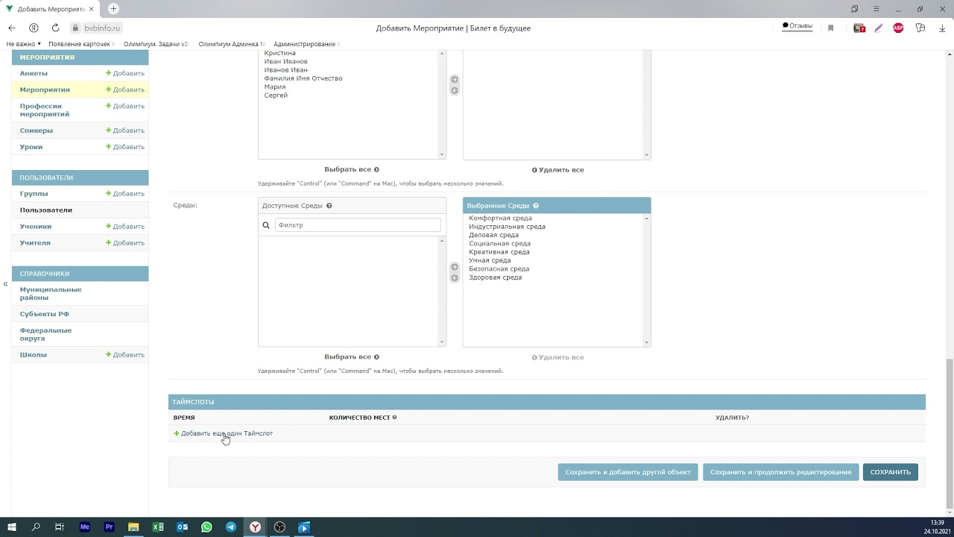Collapse the sidebar with « toggle
Screen dimensions: 954x537
point(5,284)
